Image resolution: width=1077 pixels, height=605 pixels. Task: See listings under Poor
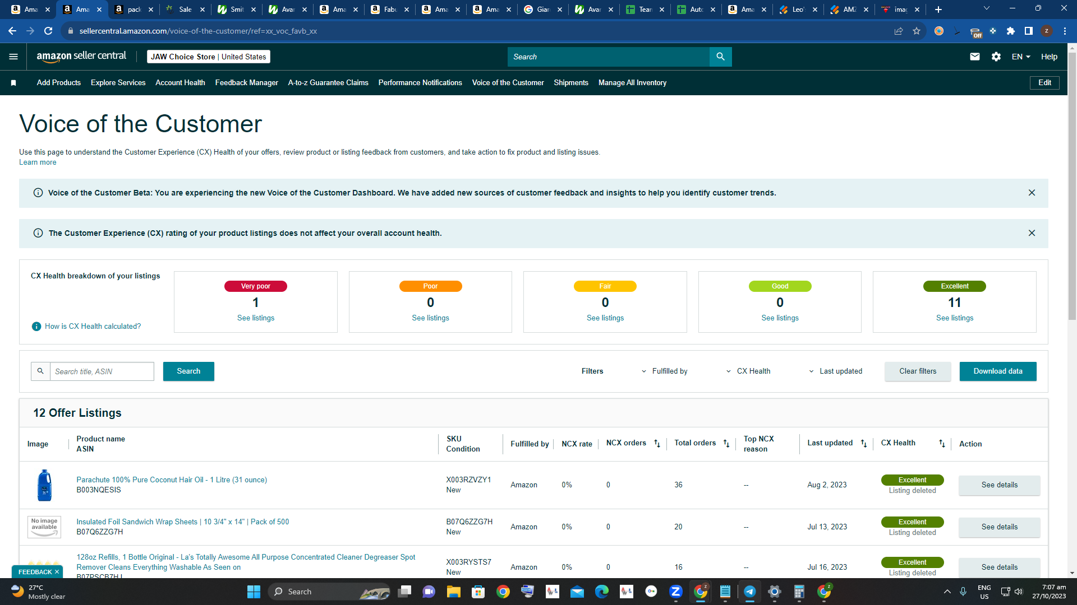point(431,318)
